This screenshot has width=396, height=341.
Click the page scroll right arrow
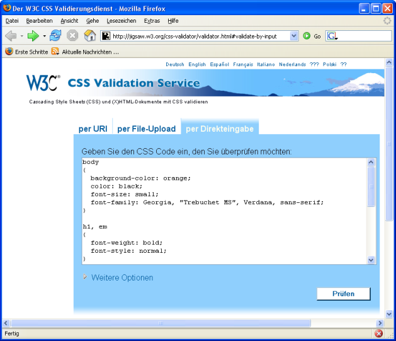click(x=380, y=323)
